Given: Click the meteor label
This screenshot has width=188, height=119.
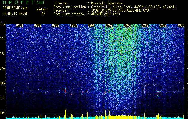Looking at the screenshot, I should (x=42, y=9).
